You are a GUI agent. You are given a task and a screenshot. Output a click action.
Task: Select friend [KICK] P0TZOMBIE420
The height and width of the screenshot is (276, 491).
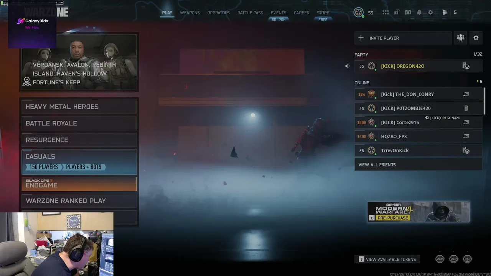(419, 108)
